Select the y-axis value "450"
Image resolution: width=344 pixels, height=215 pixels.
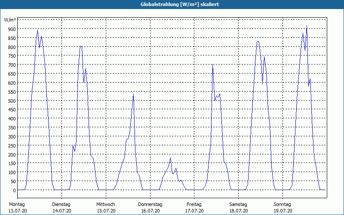tap(12, 110)
